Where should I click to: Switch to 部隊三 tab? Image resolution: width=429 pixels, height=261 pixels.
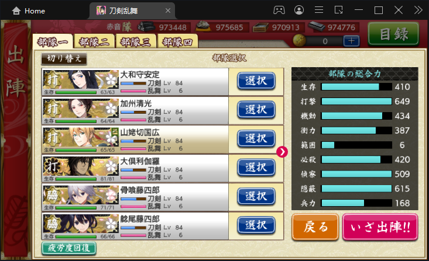pyautogui.click(x=136, y=42)
